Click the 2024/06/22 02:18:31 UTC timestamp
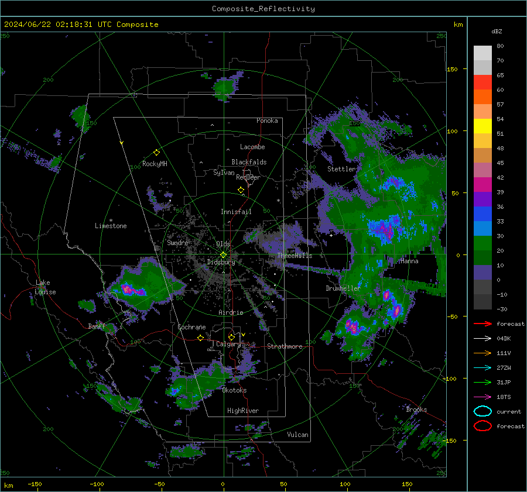The height and width of the screenshot is (492, 527). pos(81,25)
